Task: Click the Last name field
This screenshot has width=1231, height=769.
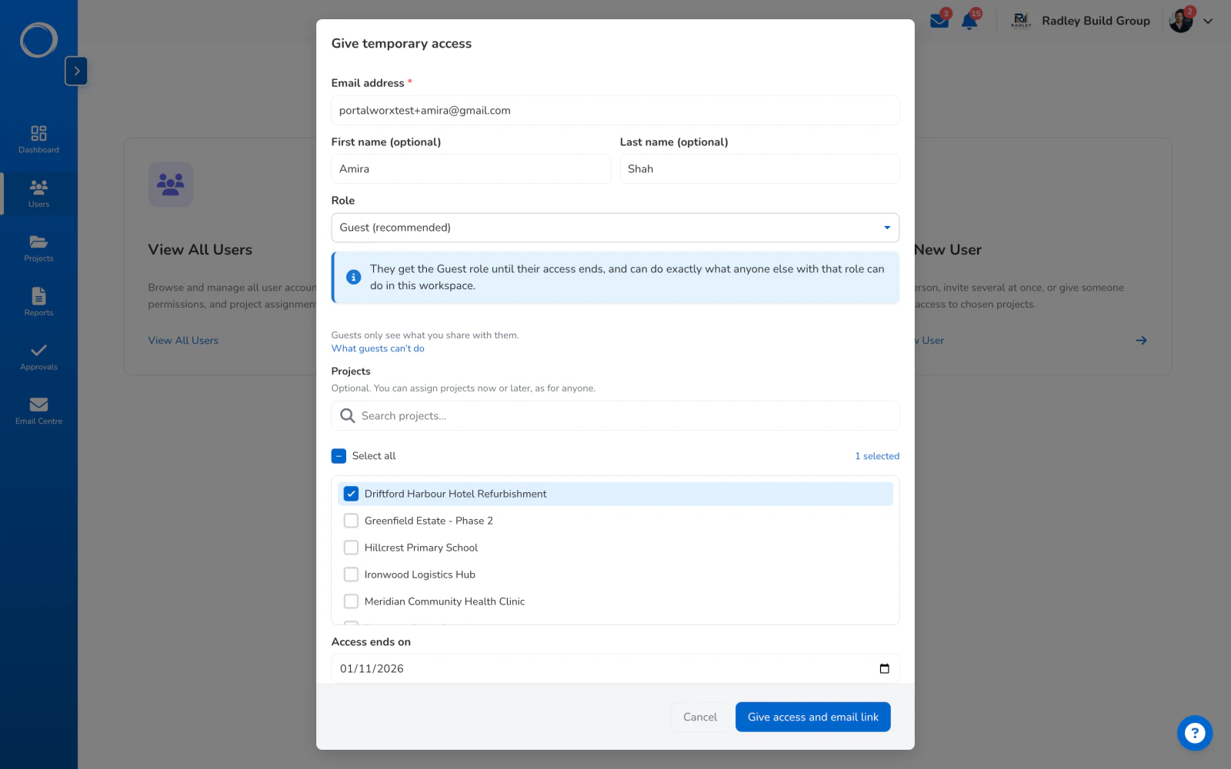Action: (x=759, y=168)
